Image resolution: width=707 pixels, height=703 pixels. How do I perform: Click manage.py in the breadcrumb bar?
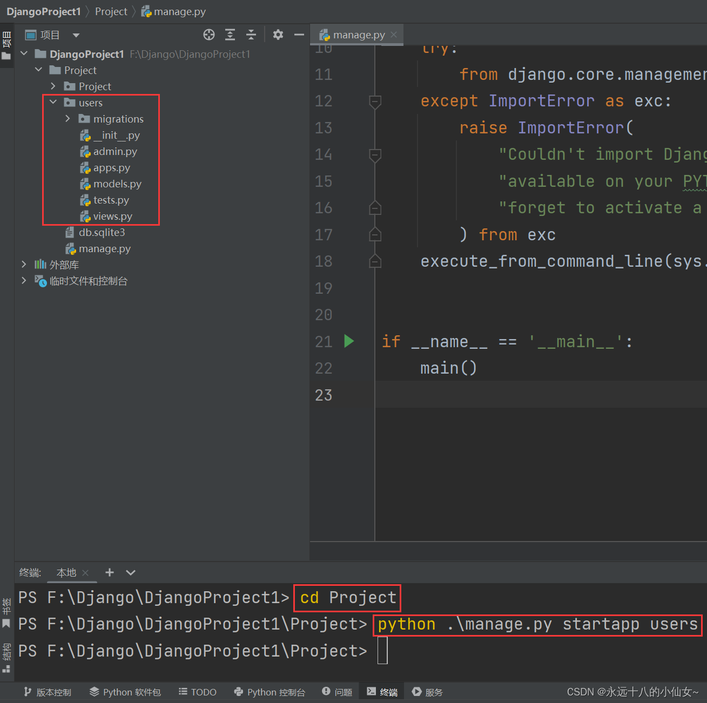click(173, 11)
